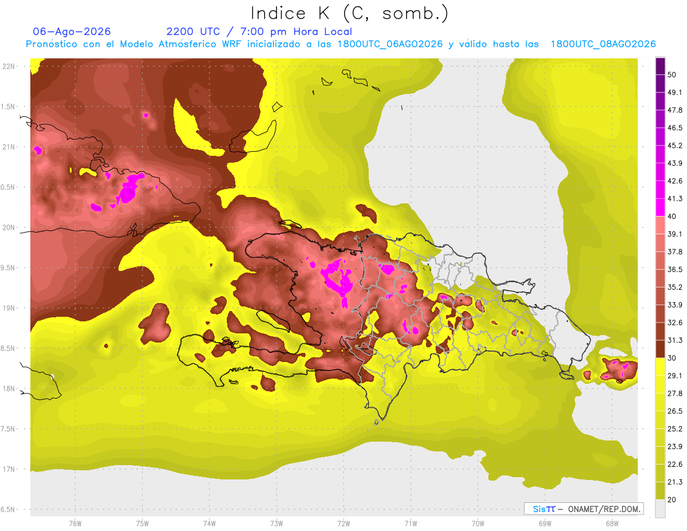Click the colorbar value "25.2"
Viewport: 687px width, 531px height.
[x=675, y=429]
